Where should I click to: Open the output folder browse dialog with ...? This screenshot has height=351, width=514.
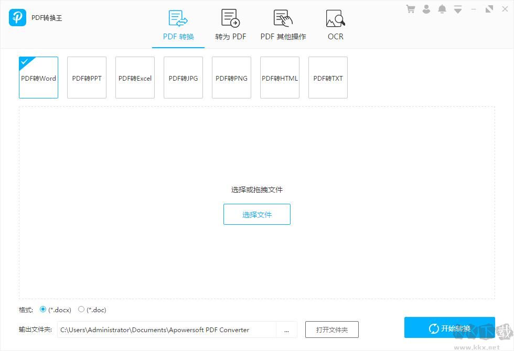click(x=287, y=330)
